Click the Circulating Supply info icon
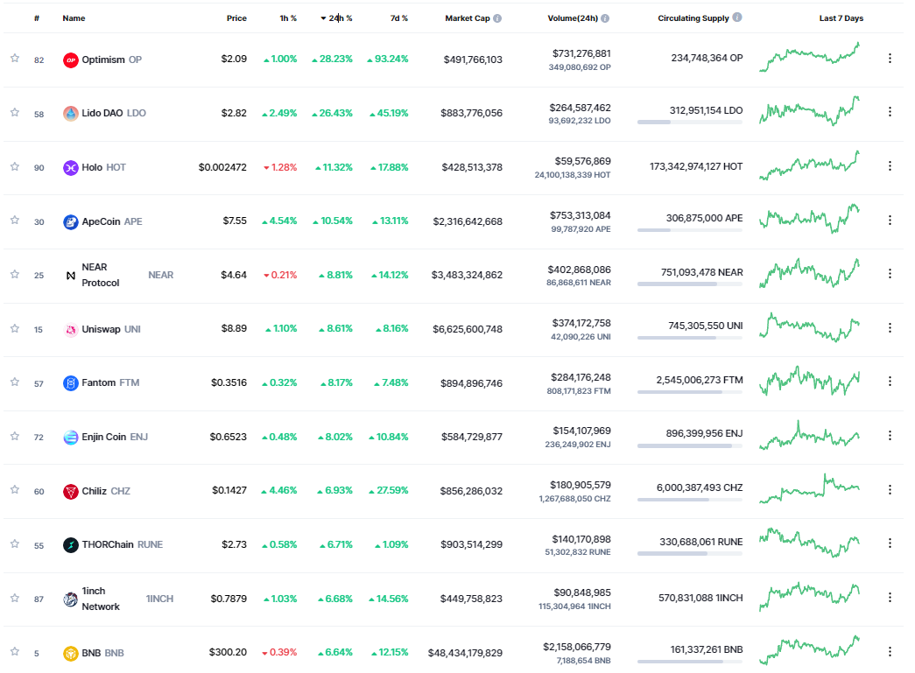915x673 pixels. (737, 18)
